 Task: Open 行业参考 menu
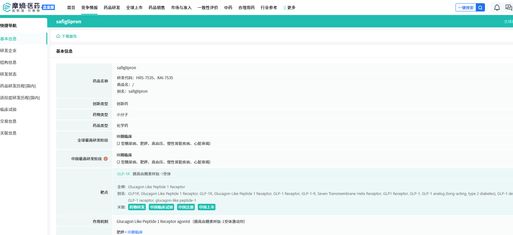coord(269,8)
